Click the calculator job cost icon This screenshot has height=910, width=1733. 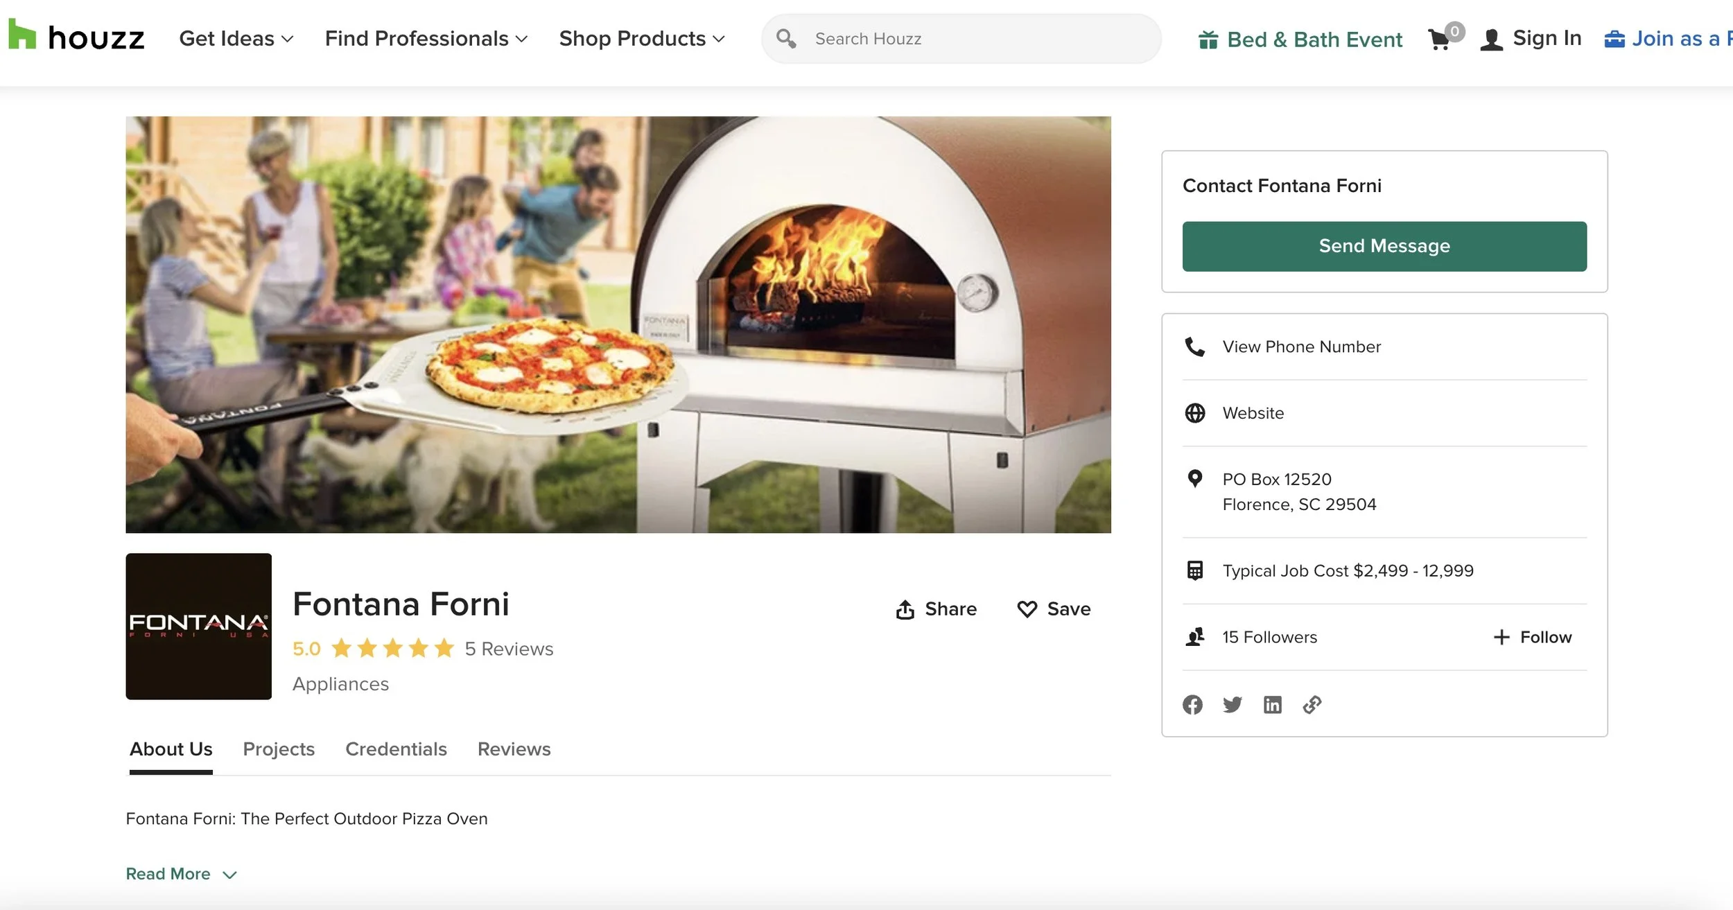[1194, 570]
